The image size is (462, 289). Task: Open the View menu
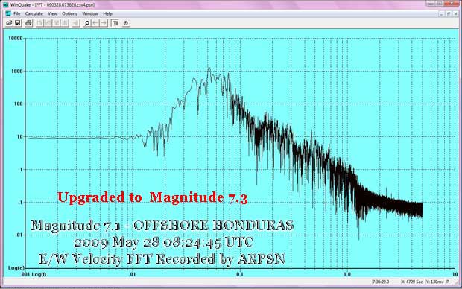click(x=52, y=14)
